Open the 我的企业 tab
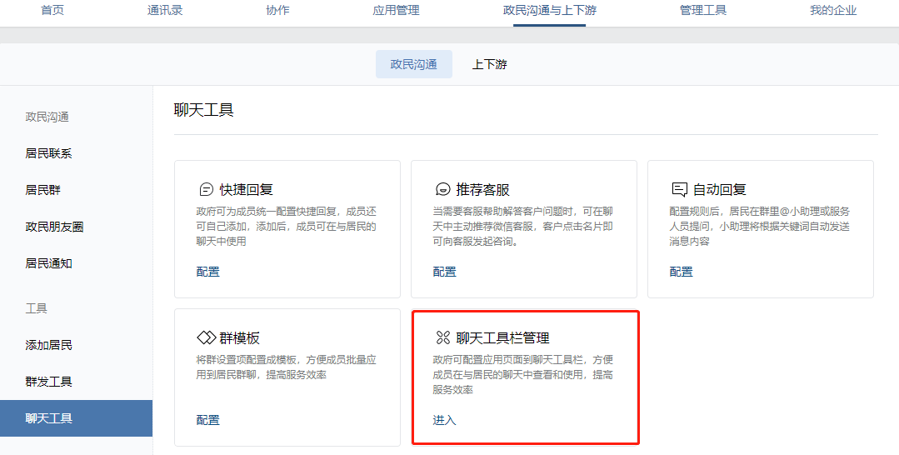The height and width of the screenshot is (455, 899). (833, 10)
